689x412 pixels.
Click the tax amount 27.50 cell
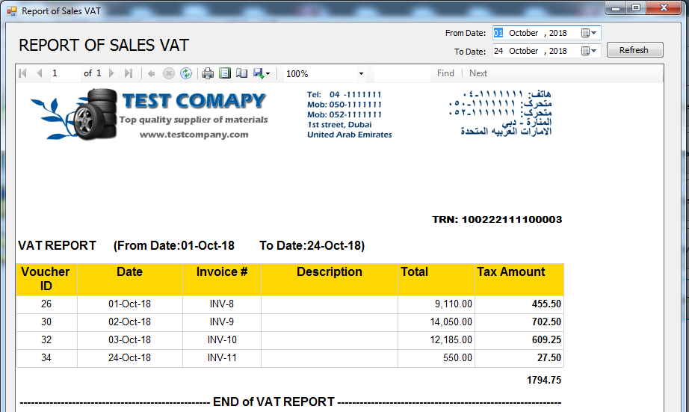point(519,358)
